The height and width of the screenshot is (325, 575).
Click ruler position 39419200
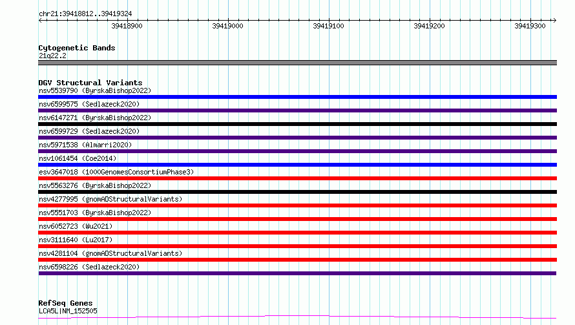pos(430,26)
